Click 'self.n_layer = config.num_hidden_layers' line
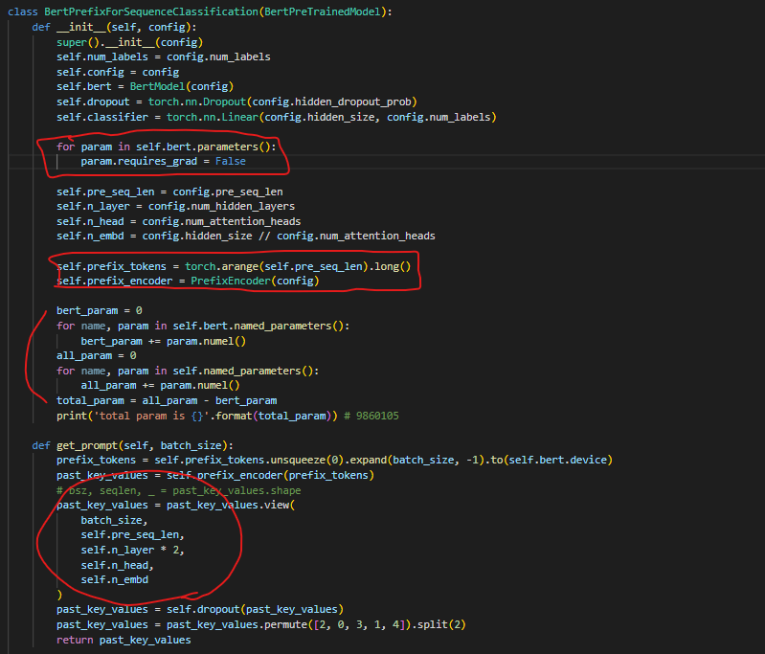765x654 pixels. [175, 206]
